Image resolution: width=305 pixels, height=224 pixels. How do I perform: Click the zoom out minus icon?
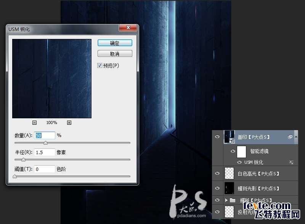coord(34,122)
